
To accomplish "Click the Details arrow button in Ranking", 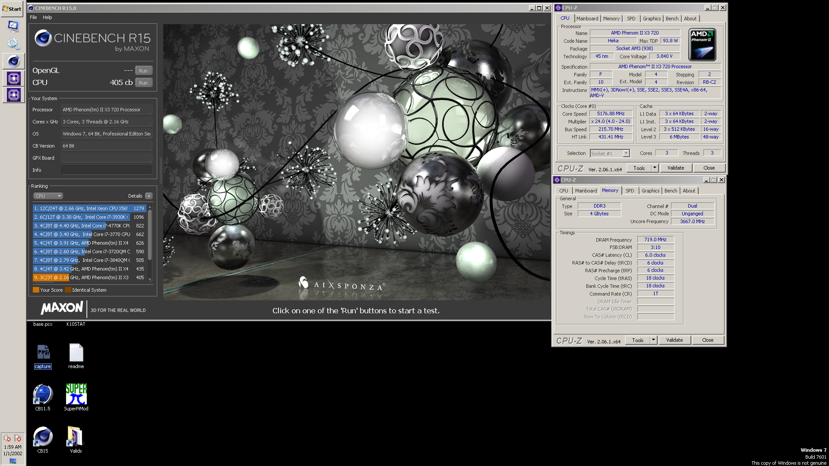I will tap(149, 196).
